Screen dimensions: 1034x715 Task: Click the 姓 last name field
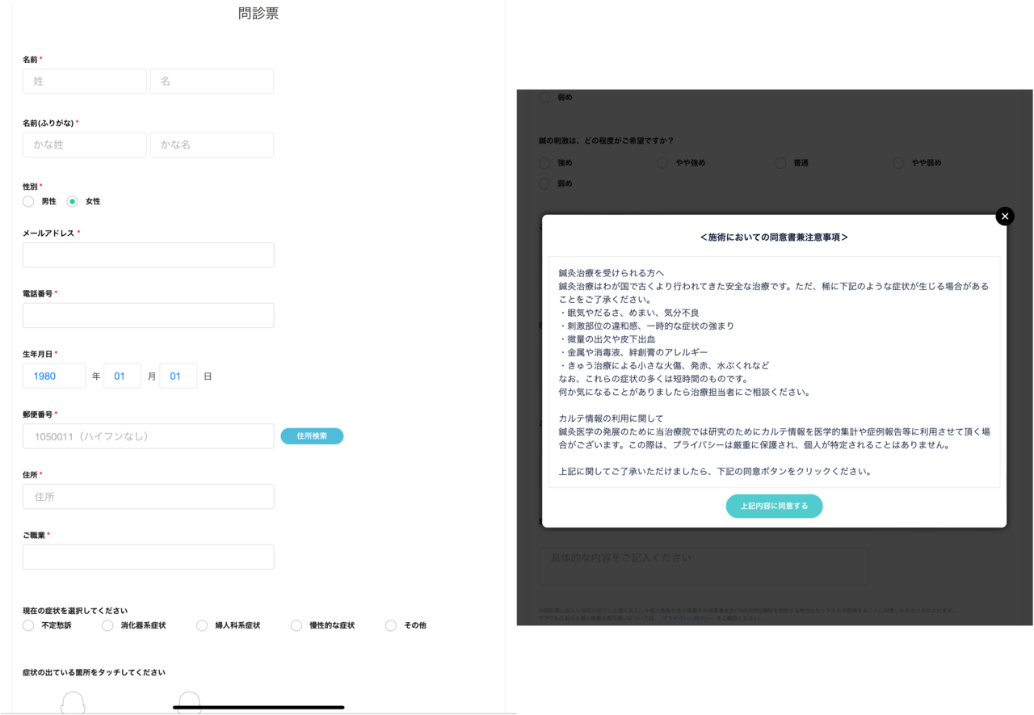point(85,81)
